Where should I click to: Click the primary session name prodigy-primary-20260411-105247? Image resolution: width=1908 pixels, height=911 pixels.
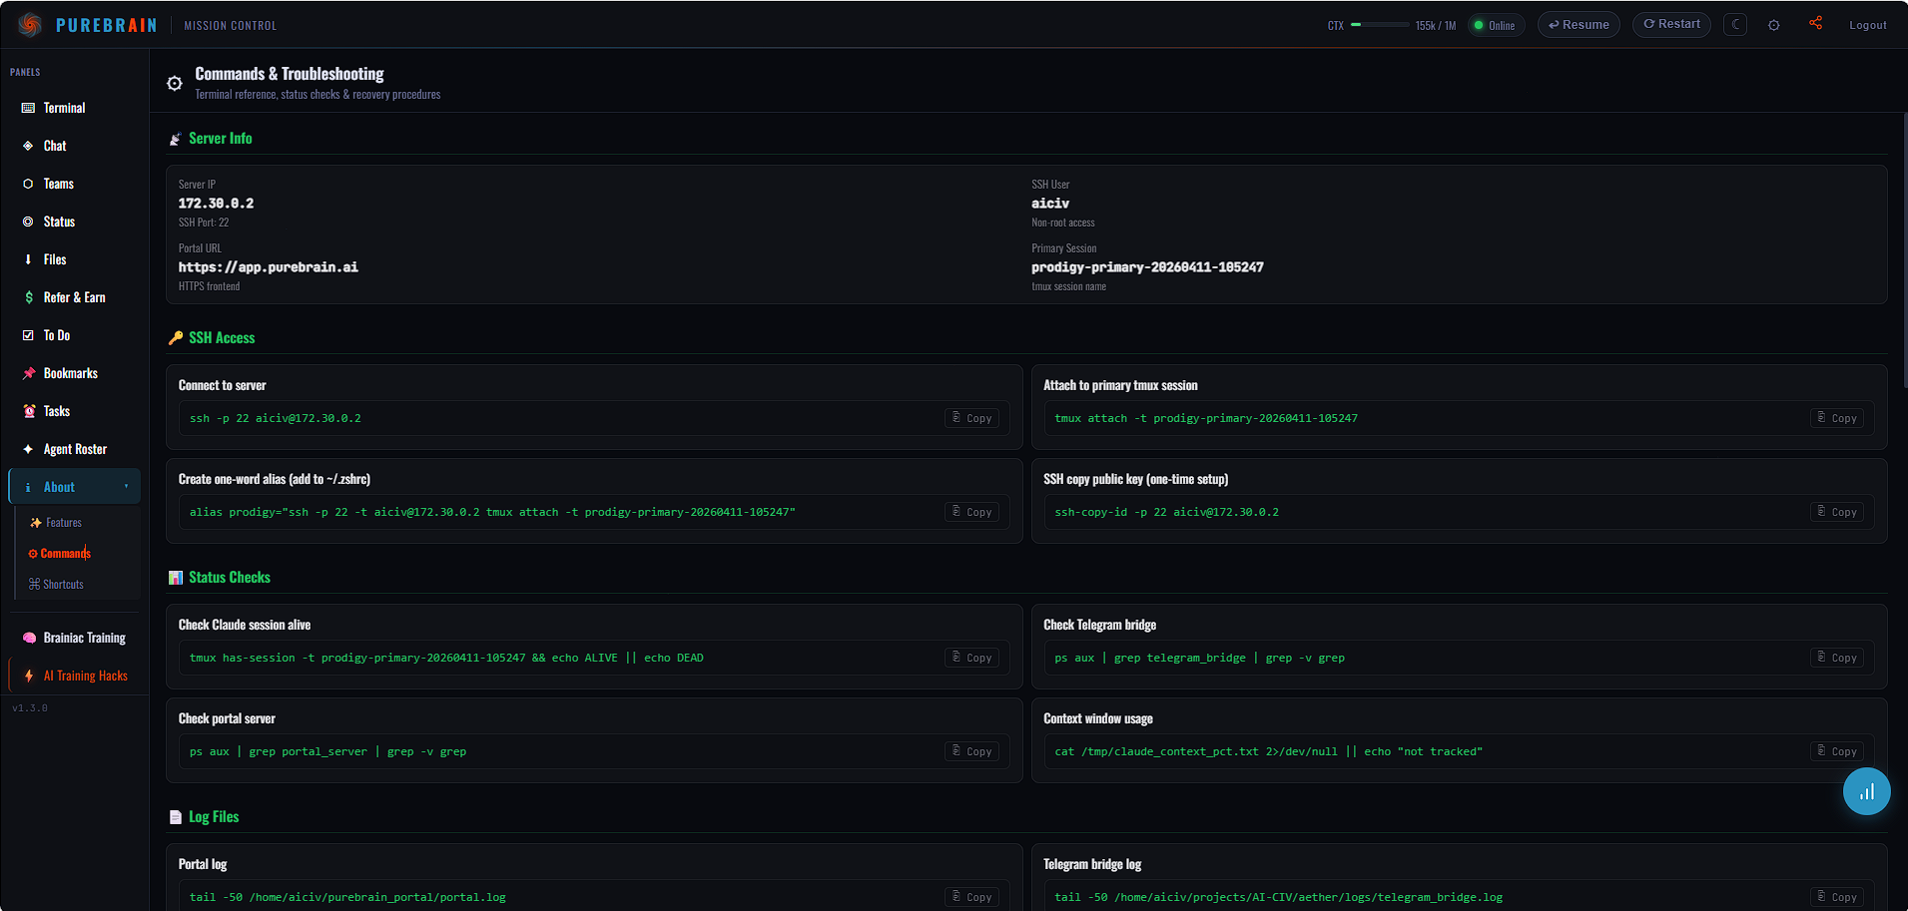(1147, 267)
